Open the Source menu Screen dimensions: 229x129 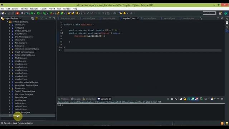pos(15,9)
